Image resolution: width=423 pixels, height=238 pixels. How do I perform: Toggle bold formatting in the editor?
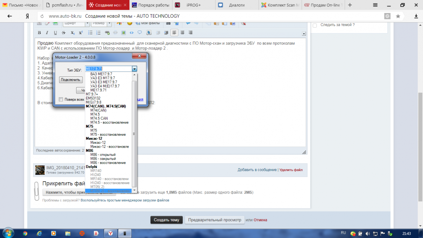coord(39,33)
